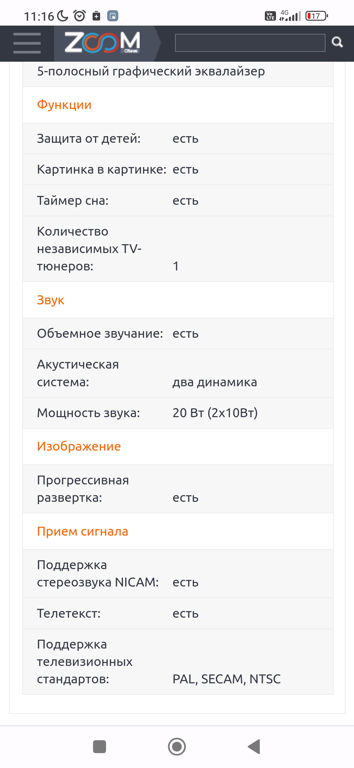
Task: Tap the Функции section header
Action: [x=65, y=105]
